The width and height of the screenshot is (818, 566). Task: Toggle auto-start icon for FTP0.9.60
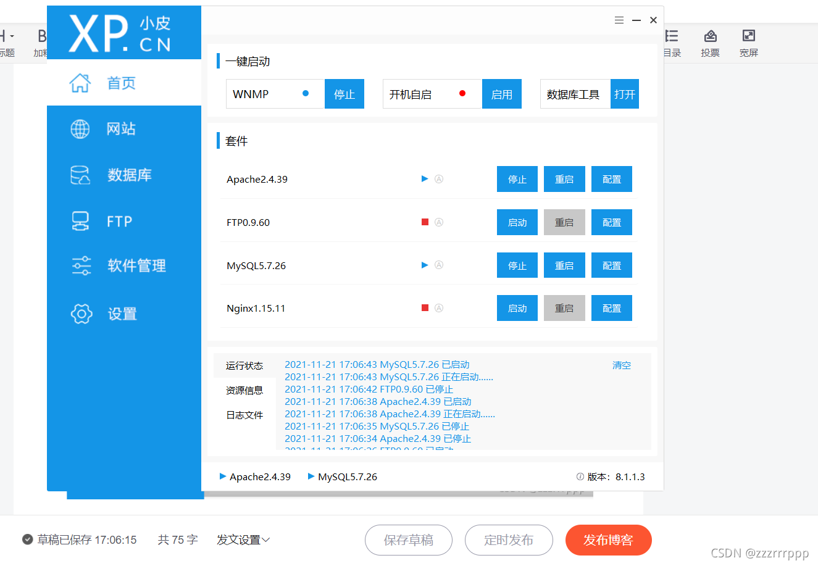point(439,222)
